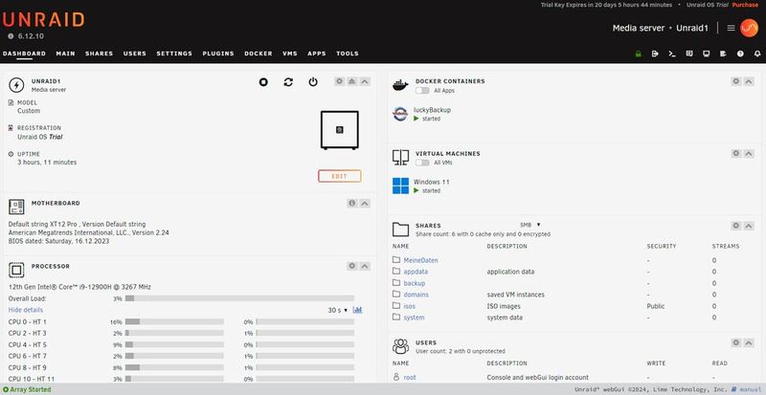The width and height of the screenshot is (766, 395).
Task: Click the Windows 11 VM icon
Action: tap(400, 187)
